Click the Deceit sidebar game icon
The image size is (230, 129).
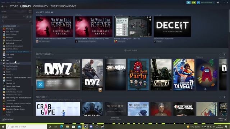[4, 72]
